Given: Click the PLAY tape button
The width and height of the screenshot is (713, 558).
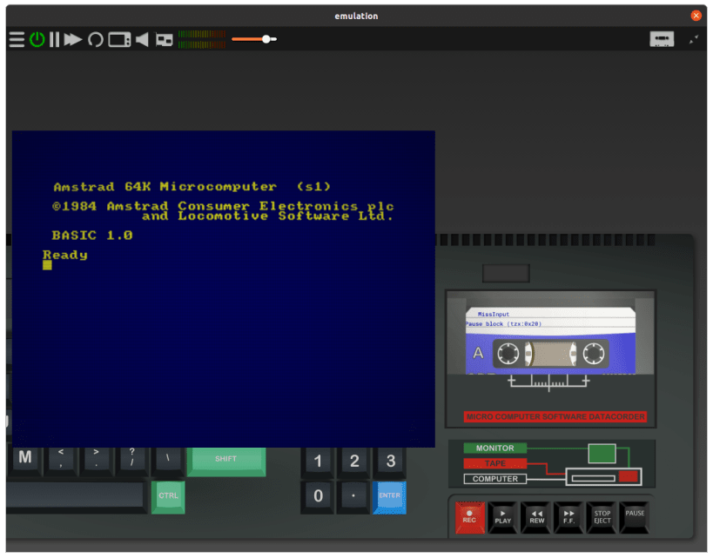Looking at the screenshot, I should click(x=502, y=518).
